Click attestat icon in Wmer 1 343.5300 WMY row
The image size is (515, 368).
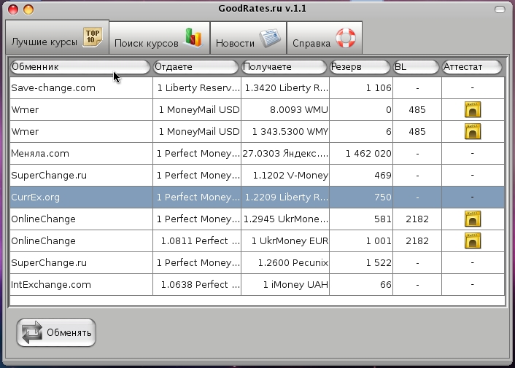coord(473,131)
